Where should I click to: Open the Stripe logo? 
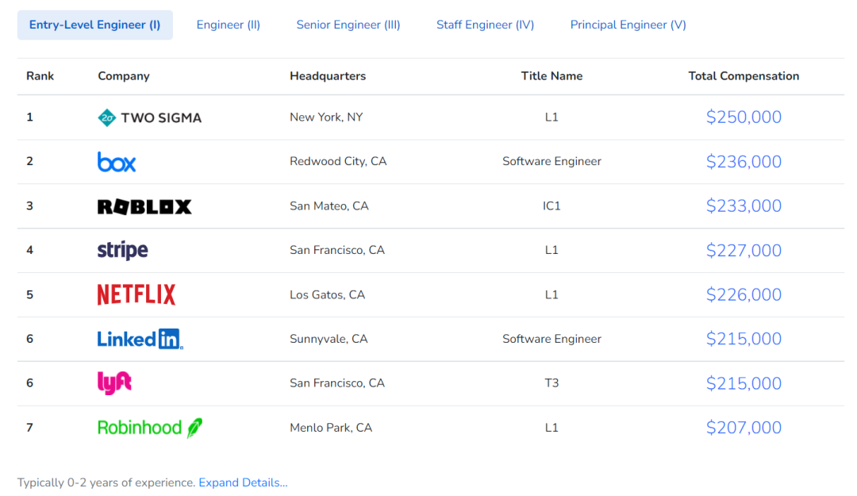(x=122, y=251)
